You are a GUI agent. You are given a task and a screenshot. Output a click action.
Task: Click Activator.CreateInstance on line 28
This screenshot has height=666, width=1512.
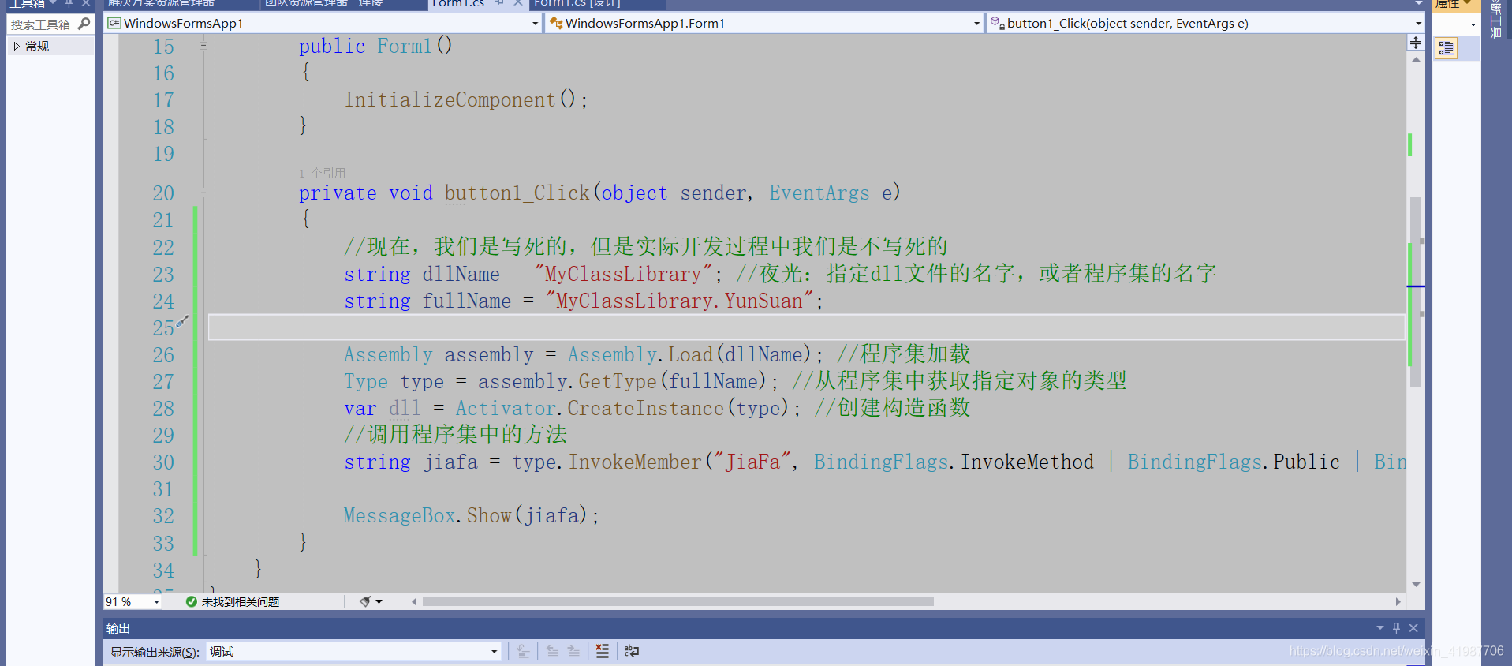tap(589, 408)
